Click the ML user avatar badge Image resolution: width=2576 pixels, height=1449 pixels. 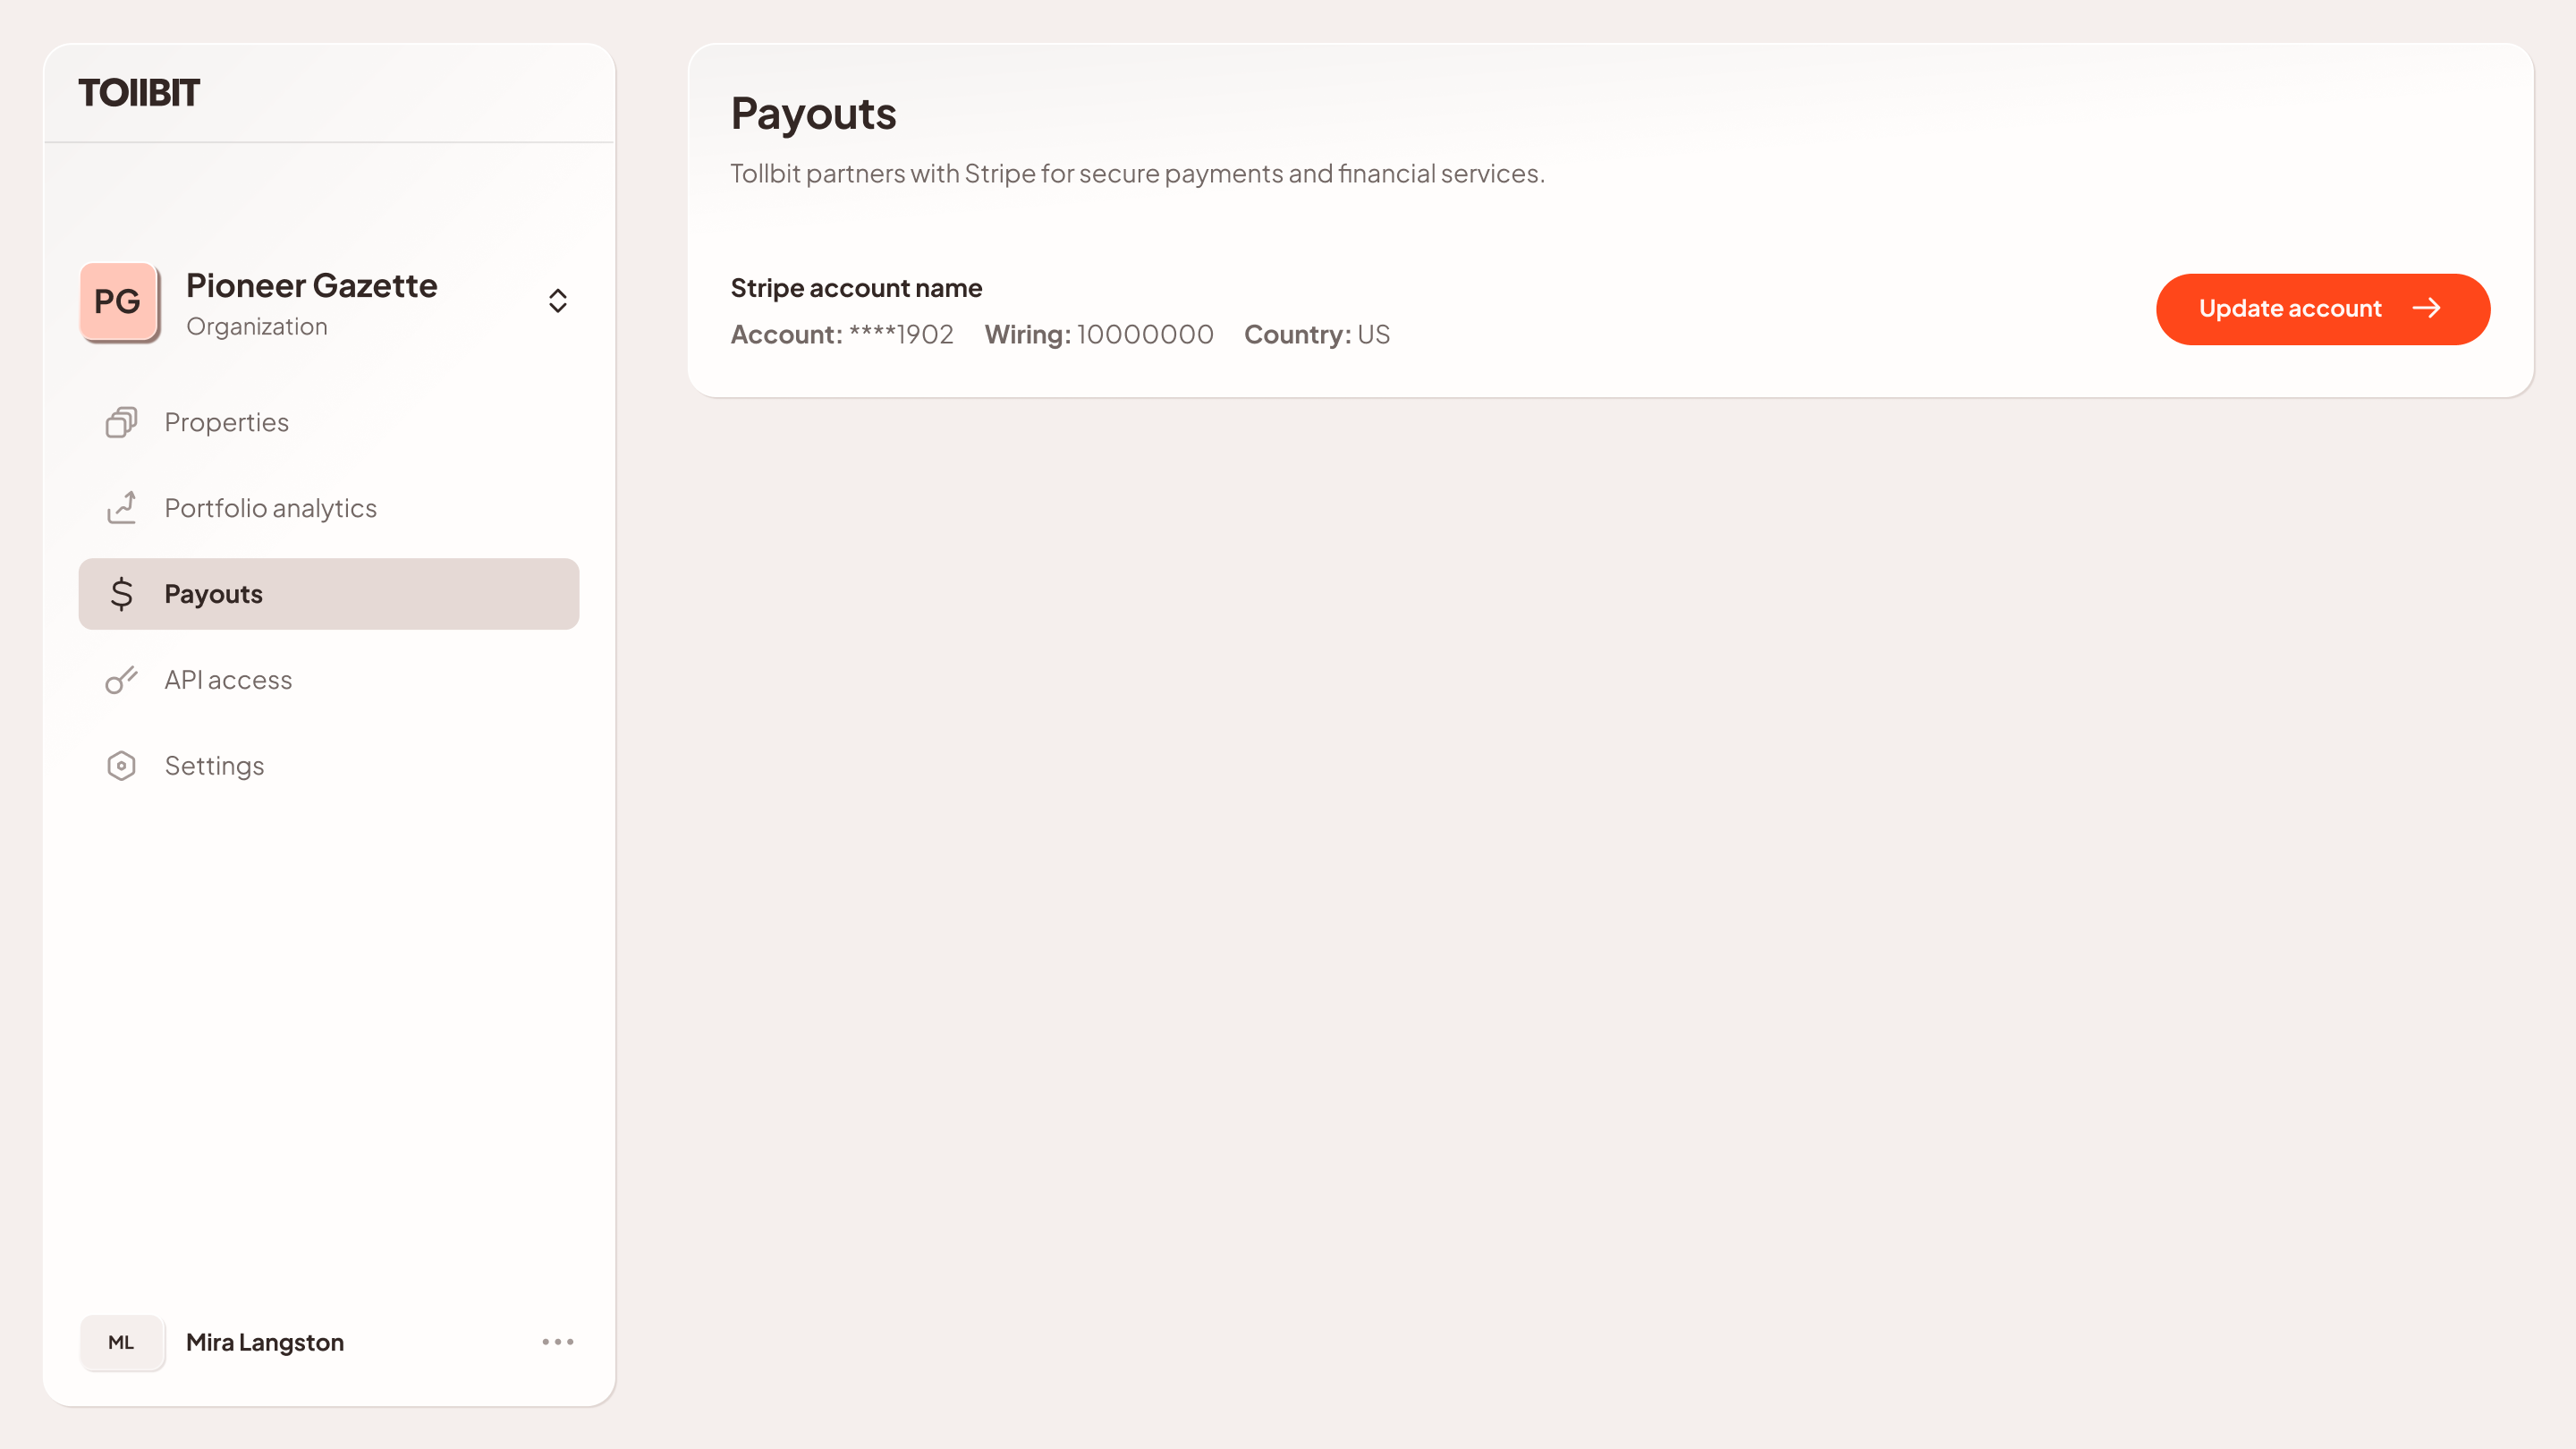tap(122, 1342)
